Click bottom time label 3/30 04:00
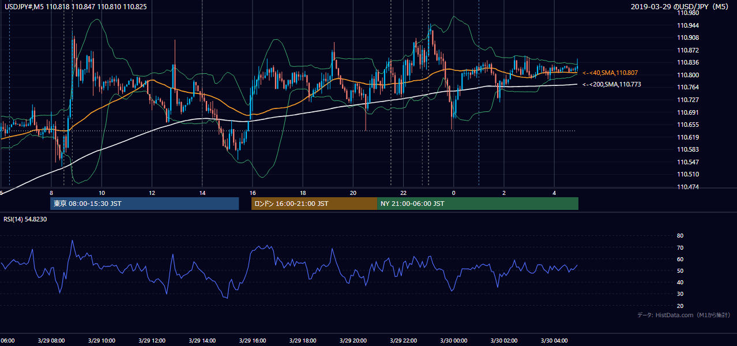Screen dimensions: 737x346 tap(554, 341)
